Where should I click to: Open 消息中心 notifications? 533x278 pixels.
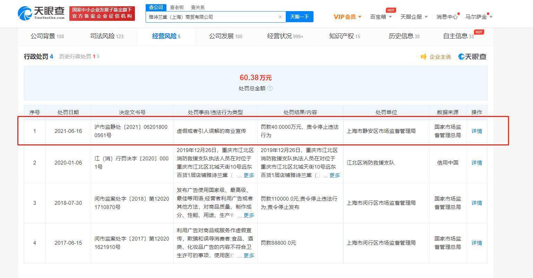(447, 17)
